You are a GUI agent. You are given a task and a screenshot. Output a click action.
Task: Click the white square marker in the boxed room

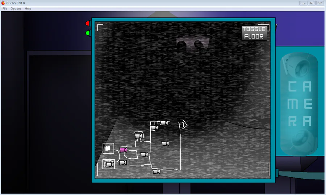108,148
